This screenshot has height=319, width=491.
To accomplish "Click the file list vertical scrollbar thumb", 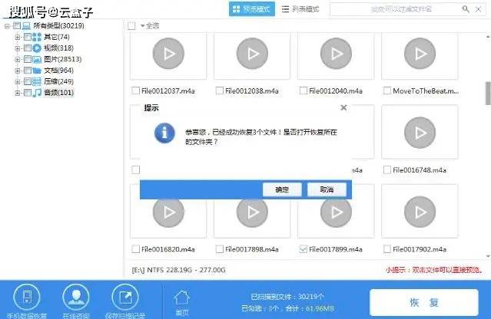I will point(488,93).
